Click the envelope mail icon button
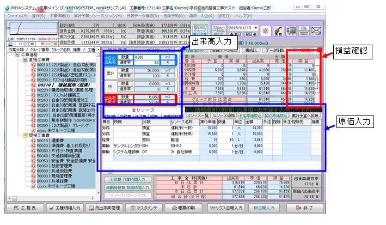Viewport: 386px width, 225px height. [316, 31]
